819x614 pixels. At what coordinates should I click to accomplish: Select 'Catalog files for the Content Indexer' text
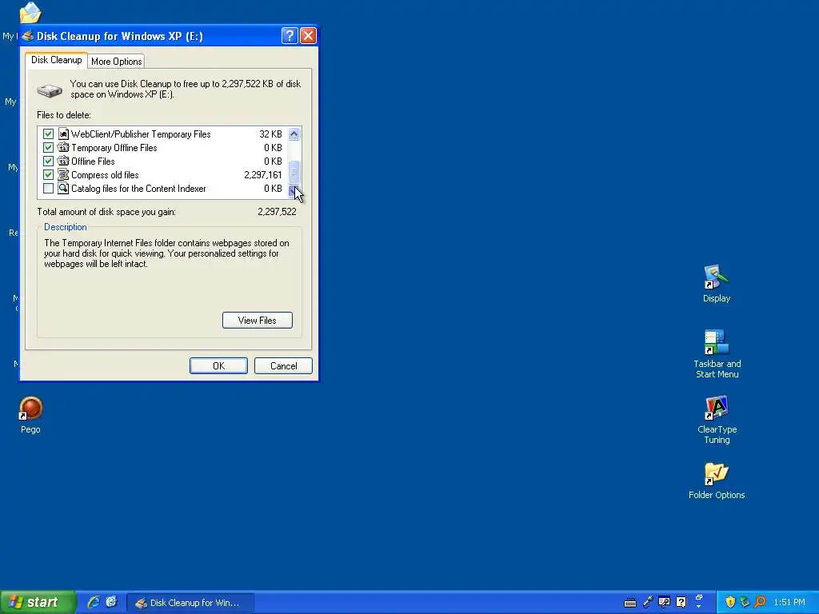tap(138, 189)
